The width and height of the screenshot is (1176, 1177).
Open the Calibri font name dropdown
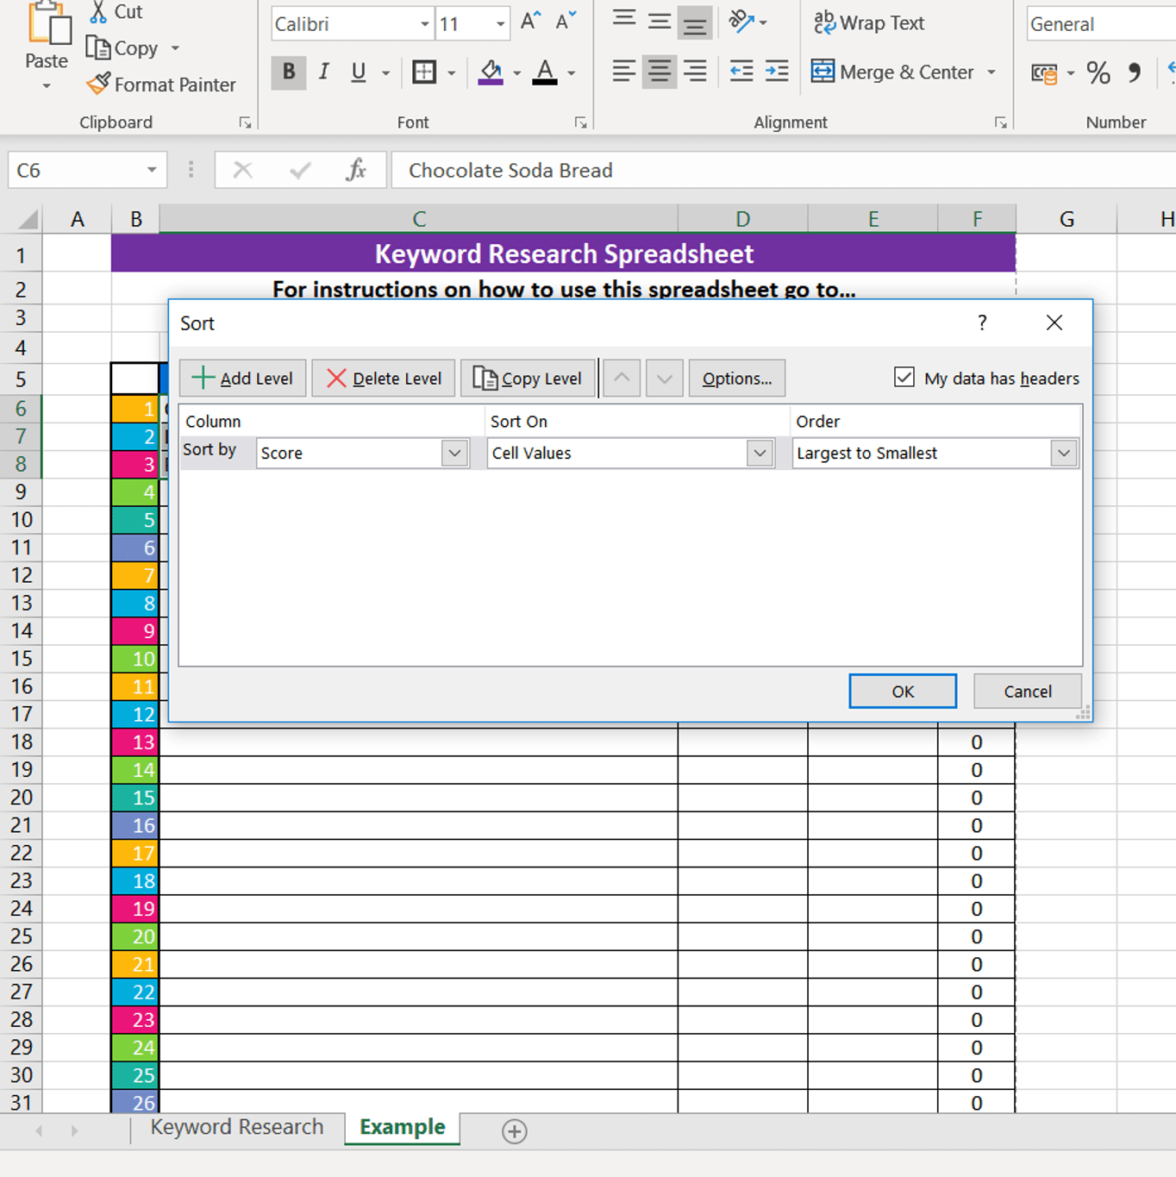pos(425,24)
